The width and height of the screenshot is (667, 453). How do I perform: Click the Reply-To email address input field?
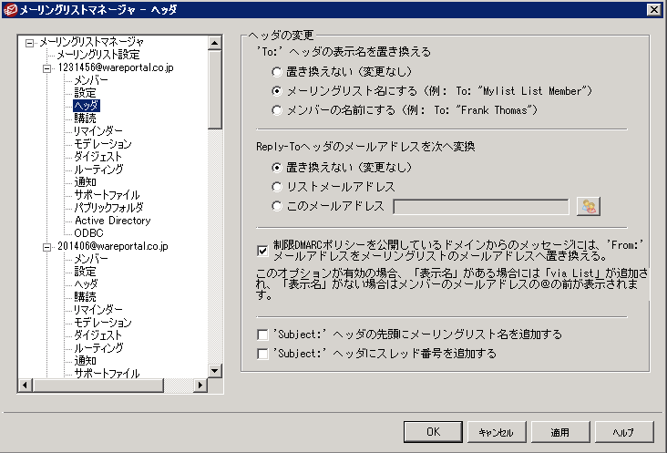(x=480, y=207)
